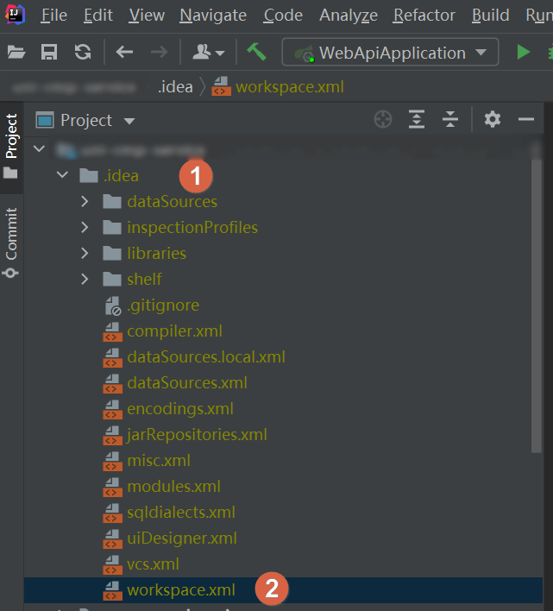Click the Expand All icon in Project panel
This screenshot has height=611, width=553.
point(417,120)
